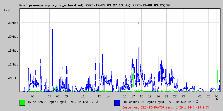Select the 25Mbit y-axis label
The image size is (223, 111).
pos(13,37)
